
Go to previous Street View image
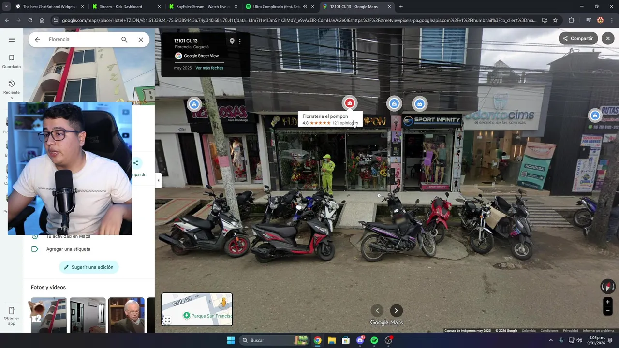coord(377,311)
